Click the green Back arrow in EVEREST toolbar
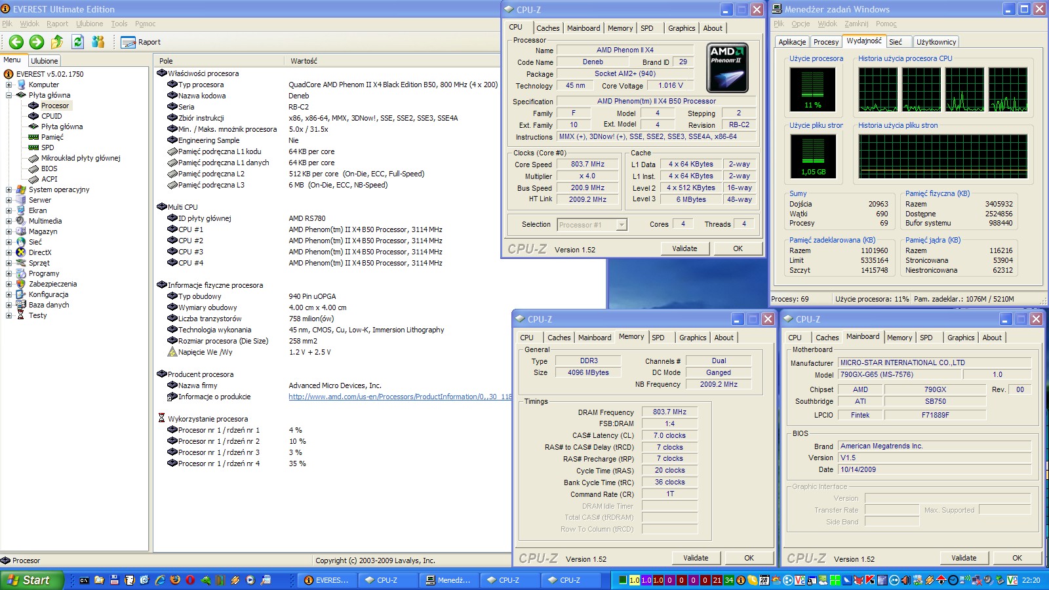The image size is (1049, 590). pos(16,42)
